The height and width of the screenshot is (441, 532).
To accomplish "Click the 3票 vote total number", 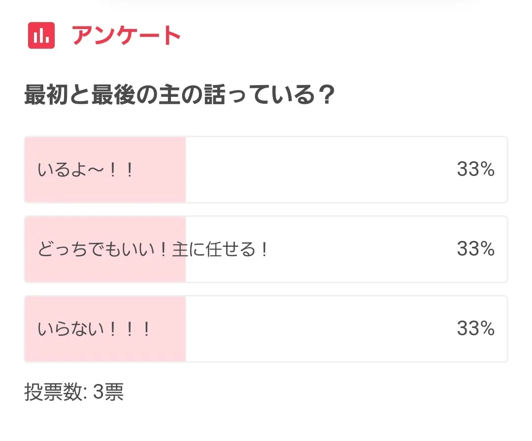I will tap(108, 392).
